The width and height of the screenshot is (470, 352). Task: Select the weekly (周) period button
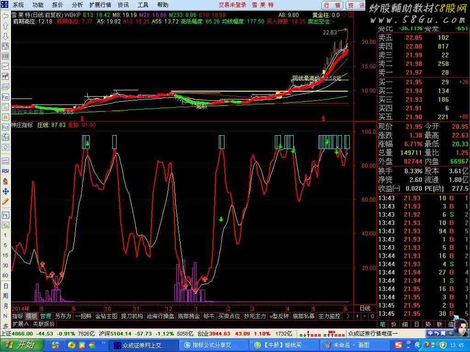coord(5,296)
